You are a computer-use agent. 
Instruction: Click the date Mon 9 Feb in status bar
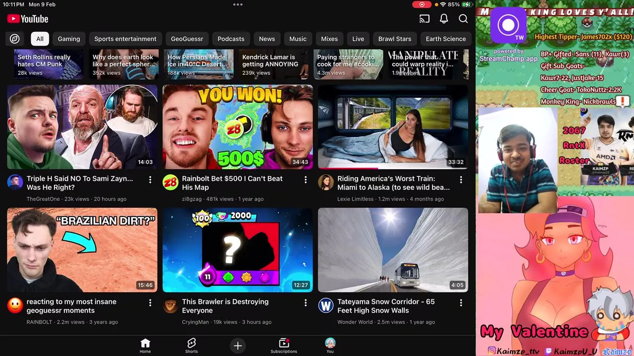(42, 4)
